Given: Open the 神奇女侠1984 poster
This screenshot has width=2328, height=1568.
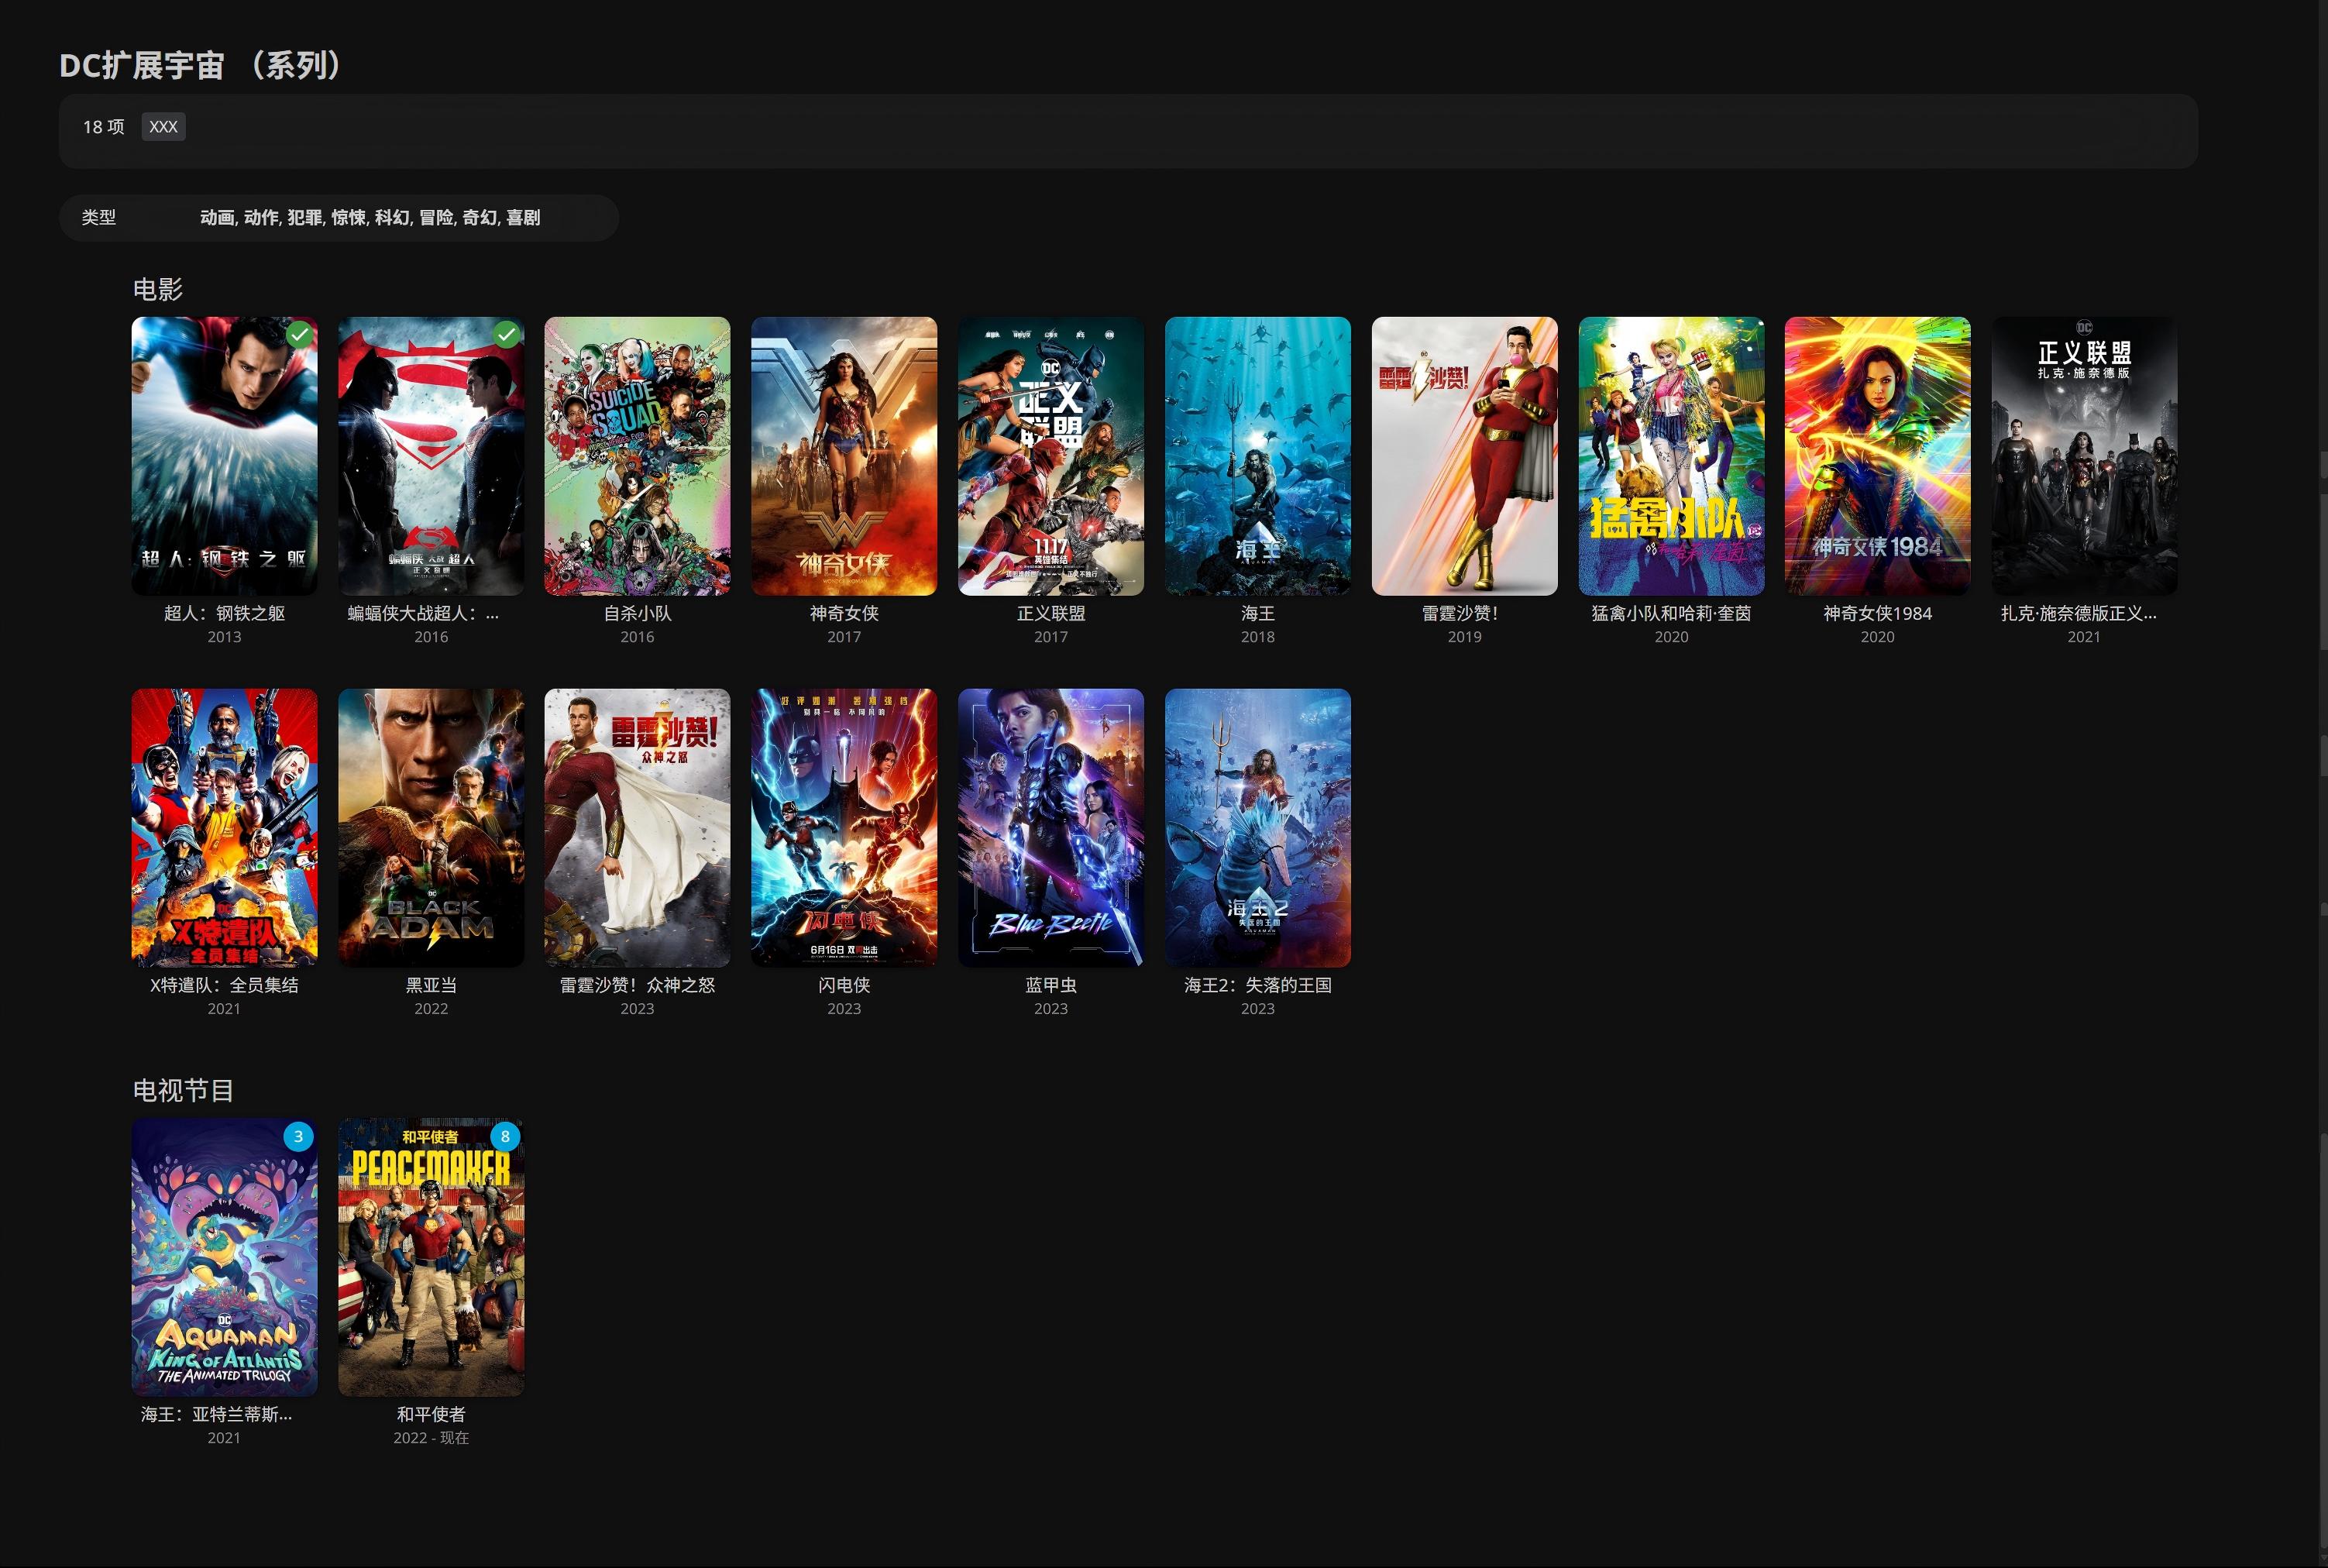Looking at the screenshot, I should 1878,456.
